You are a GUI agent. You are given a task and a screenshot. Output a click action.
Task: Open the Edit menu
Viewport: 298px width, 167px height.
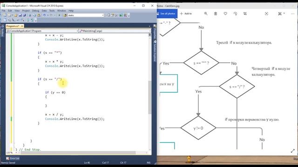click(x=10, y=11)
